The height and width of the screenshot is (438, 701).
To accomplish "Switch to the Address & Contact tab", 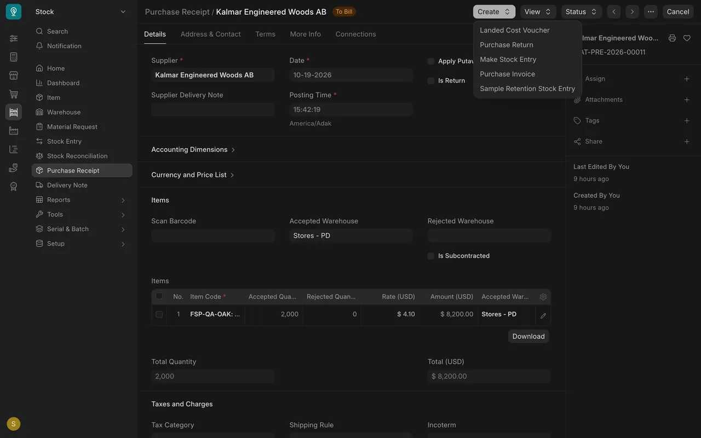I will tap(210, 34).
